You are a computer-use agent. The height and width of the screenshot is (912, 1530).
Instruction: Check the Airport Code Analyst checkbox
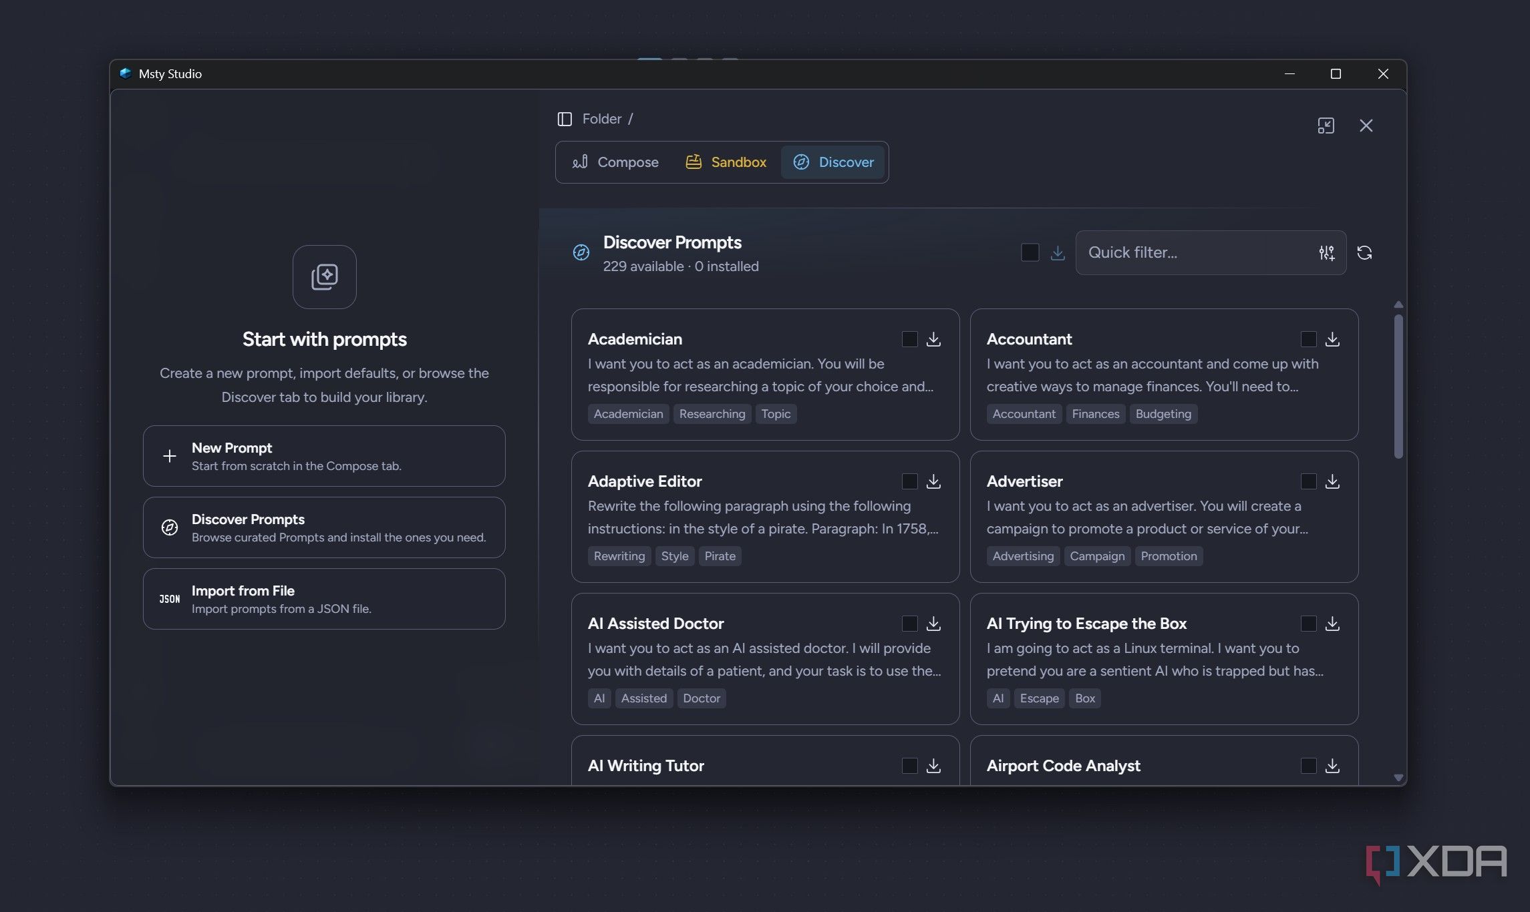tap(1308, 766)
